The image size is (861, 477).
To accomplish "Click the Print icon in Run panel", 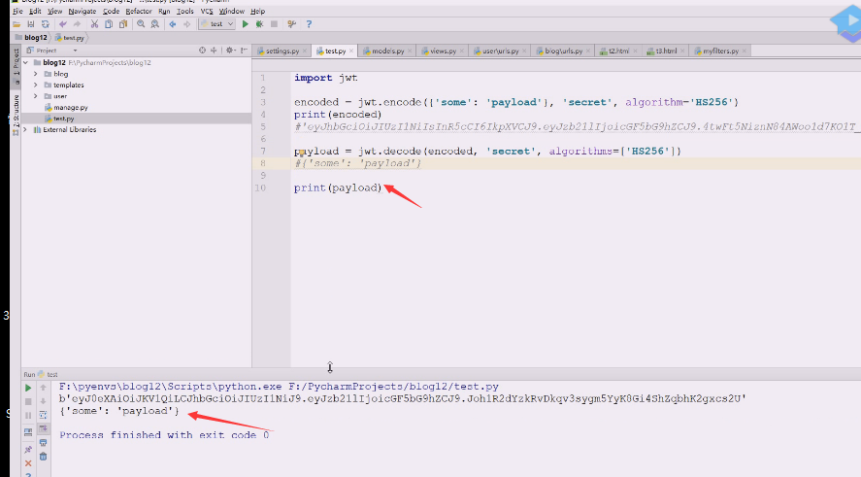I will (x=43, y=442).
